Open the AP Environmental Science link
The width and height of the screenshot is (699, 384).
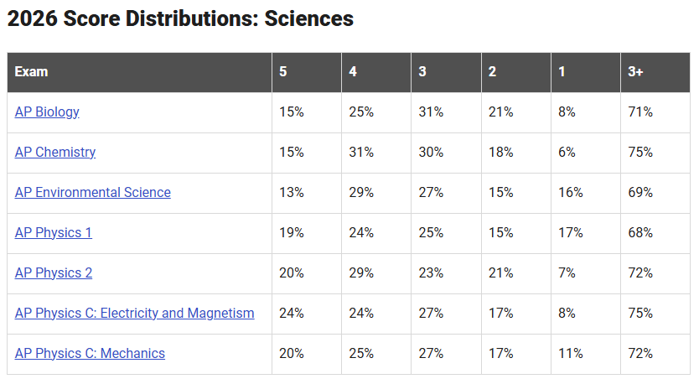[x=93, y=192]
